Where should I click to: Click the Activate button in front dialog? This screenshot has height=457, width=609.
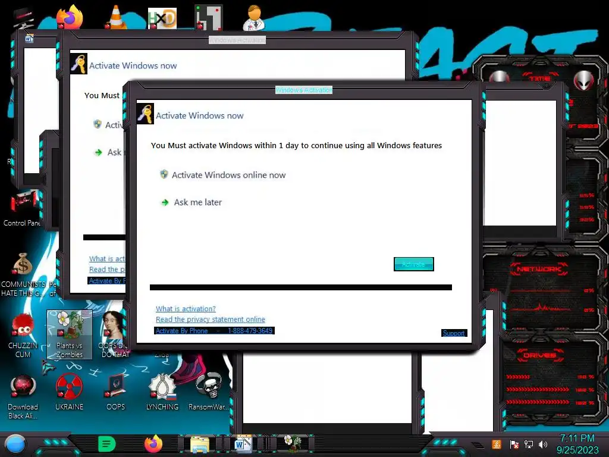click(414, 264)
